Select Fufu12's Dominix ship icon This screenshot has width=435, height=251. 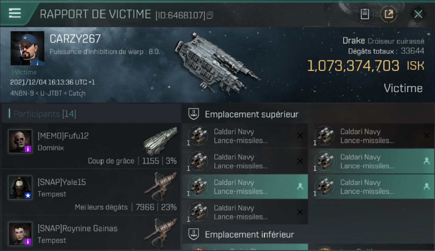(x=160, y=141)
